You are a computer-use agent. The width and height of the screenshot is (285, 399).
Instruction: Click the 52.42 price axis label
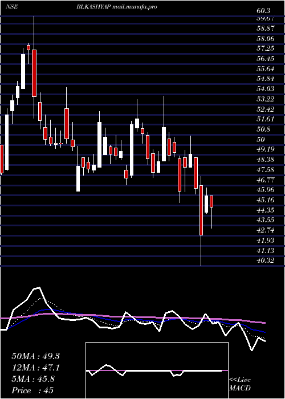[x=266, y=109]
